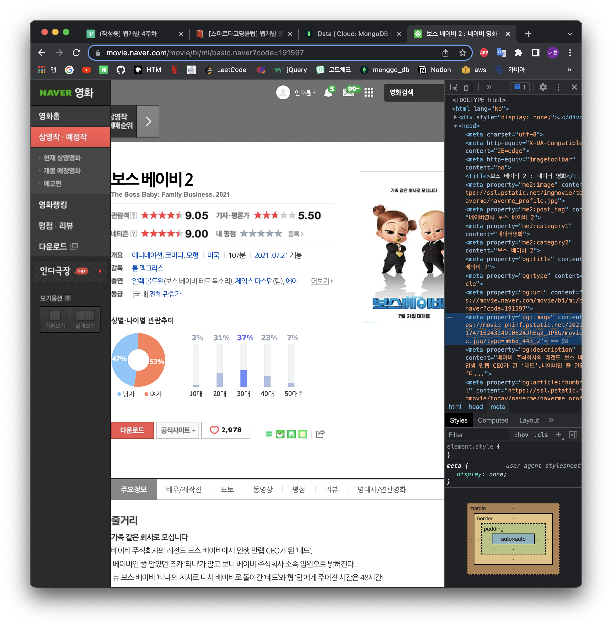Add a new style rule with plus icon
The width and height of the screenshot is (612, 627).
[x=558, y=435]
